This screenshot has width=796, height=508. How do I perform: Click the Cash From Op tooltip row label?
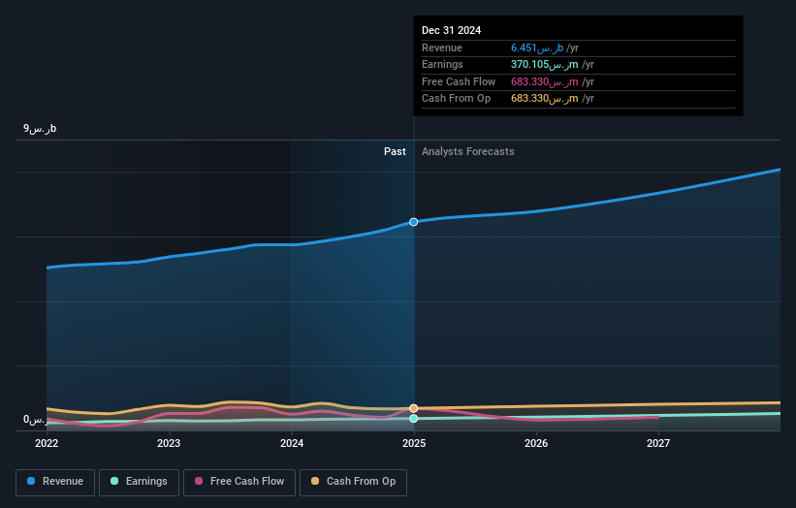(457, 99)
